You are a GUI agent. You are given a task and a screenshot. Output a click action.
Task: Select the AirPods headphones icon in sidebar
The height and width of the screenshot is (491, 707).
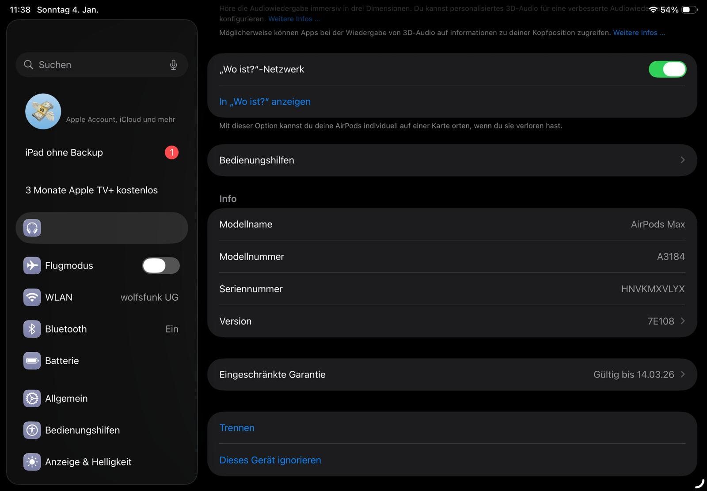[x=32, y=228]
